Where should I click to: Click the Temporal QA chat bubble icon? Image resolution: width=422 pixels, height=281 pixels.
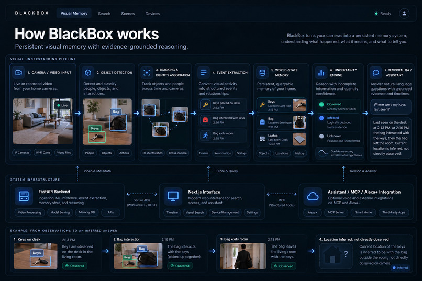coord(376,73)
